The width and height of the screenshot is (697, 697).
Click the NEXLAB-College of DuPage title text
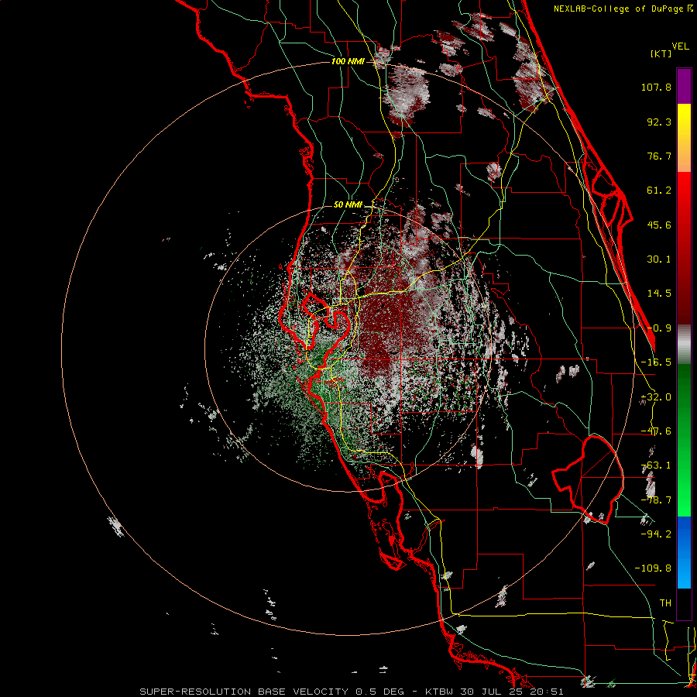point(623,9)
